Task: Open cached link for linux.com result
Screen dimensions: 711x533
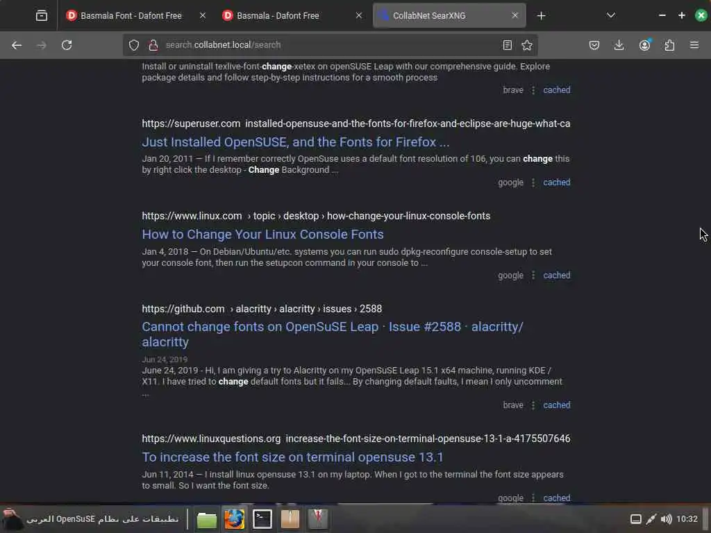Action: (556, 276)
